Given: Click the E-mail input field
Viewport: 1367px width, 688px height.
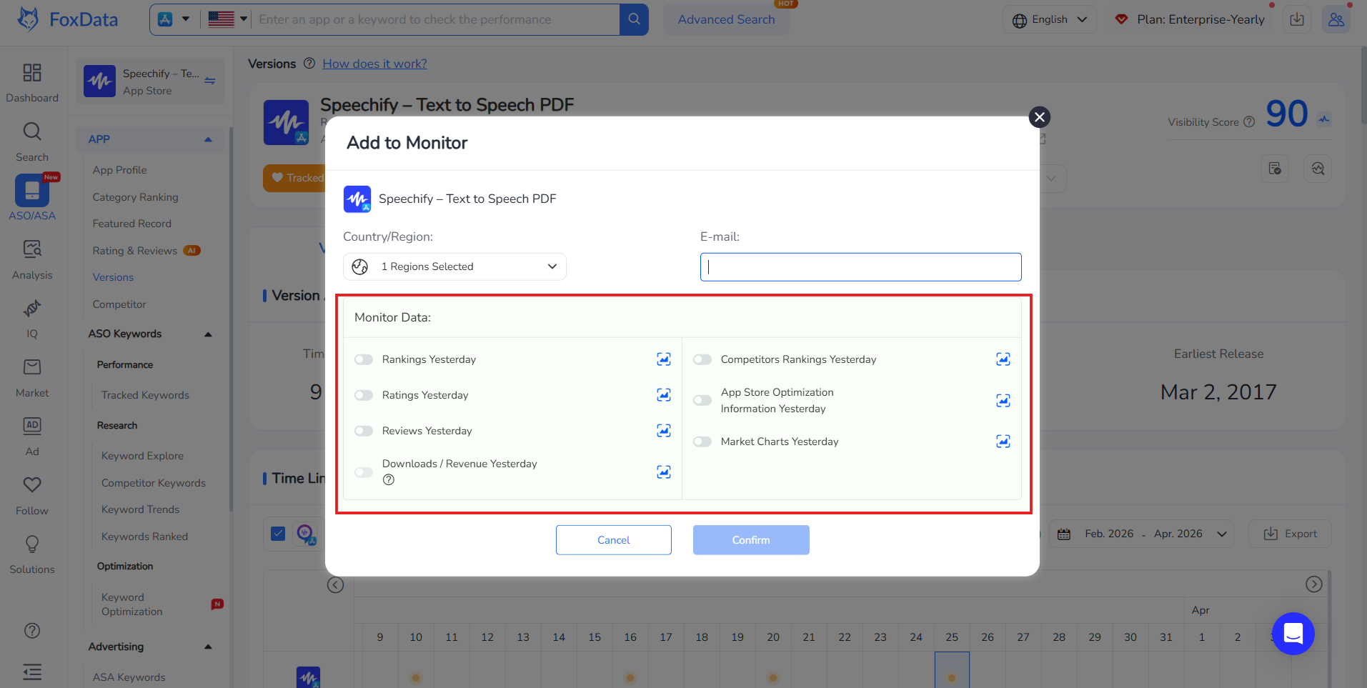Looking at the screenshot, I should click(860, 266).
